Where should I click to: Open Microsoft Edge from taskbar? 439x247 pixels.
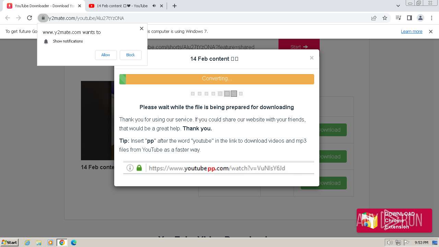point(74,243)
